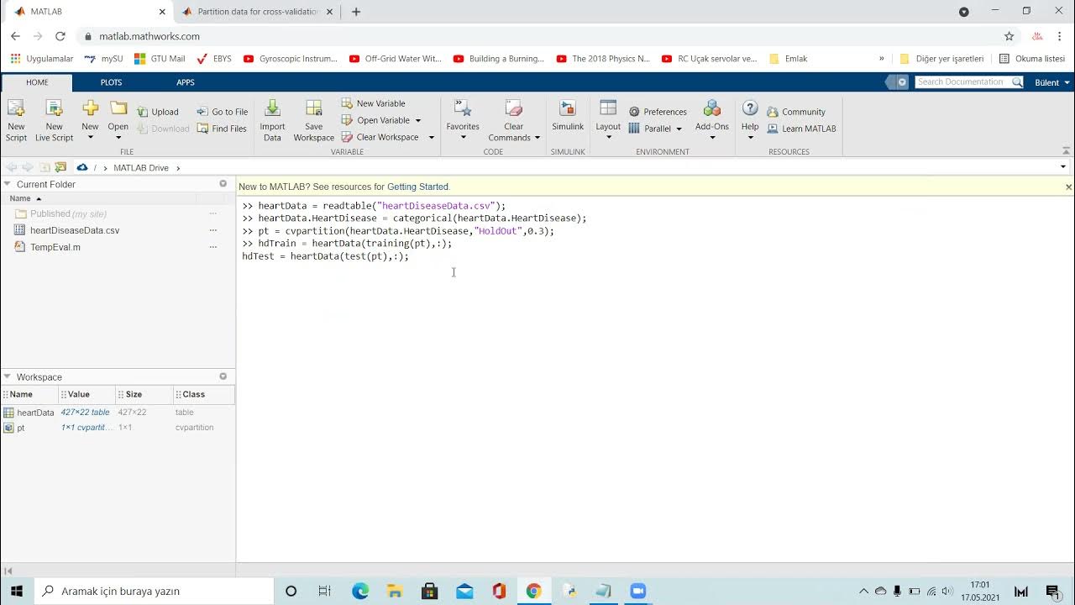This screenshot has height=605, width=1075.
Task: Click the New Live Script icon
Action: 54,120
